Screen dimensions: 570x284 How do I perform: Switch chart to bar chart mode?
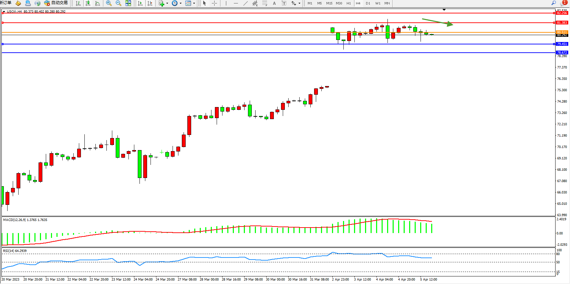pyautogui.click(x=78, y=3)
